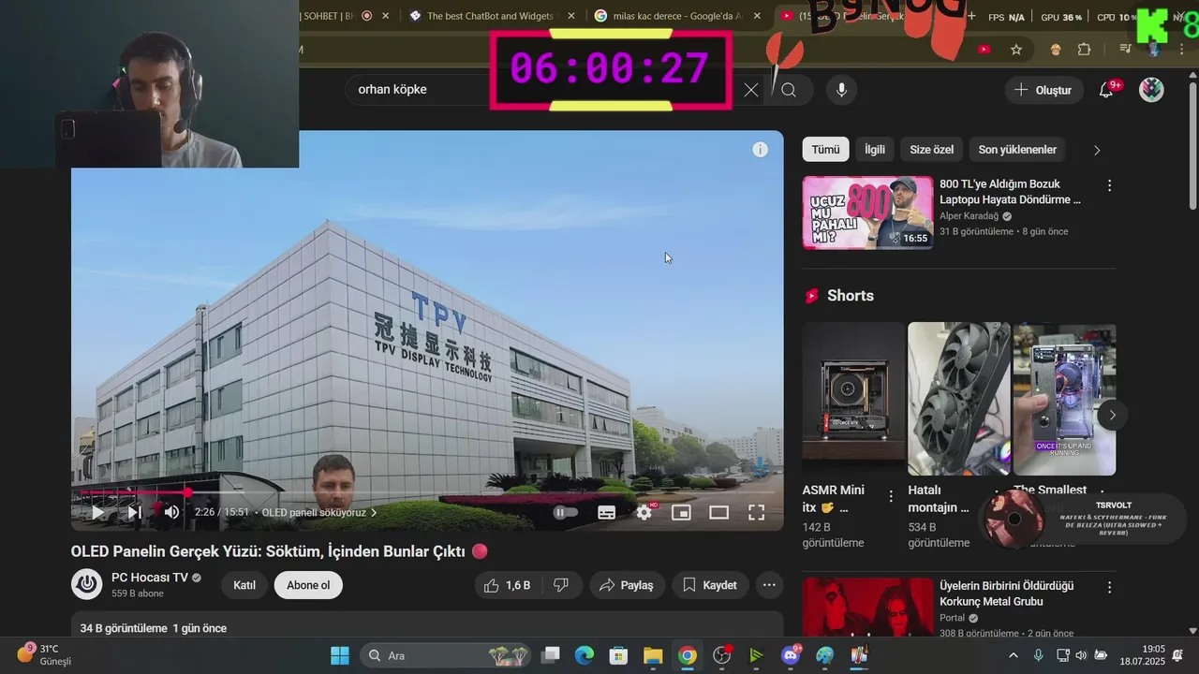Image resolution: width=1199 pixels, height=674 pixels.
Task: Show more filter chips with arrow
Action: pos(1097,150)
